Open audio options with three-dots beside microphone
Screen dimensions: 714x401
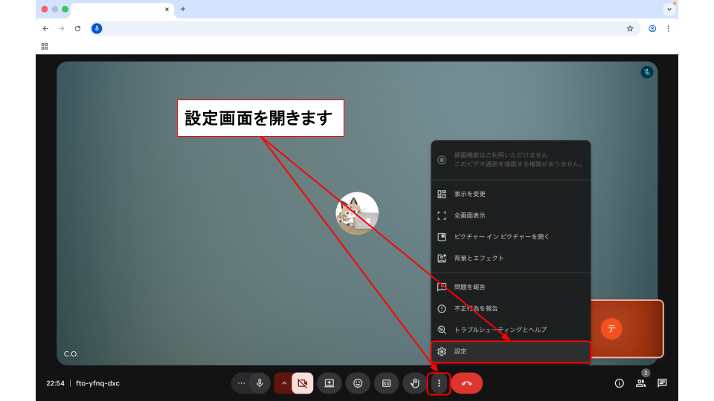tap(241, 383)
